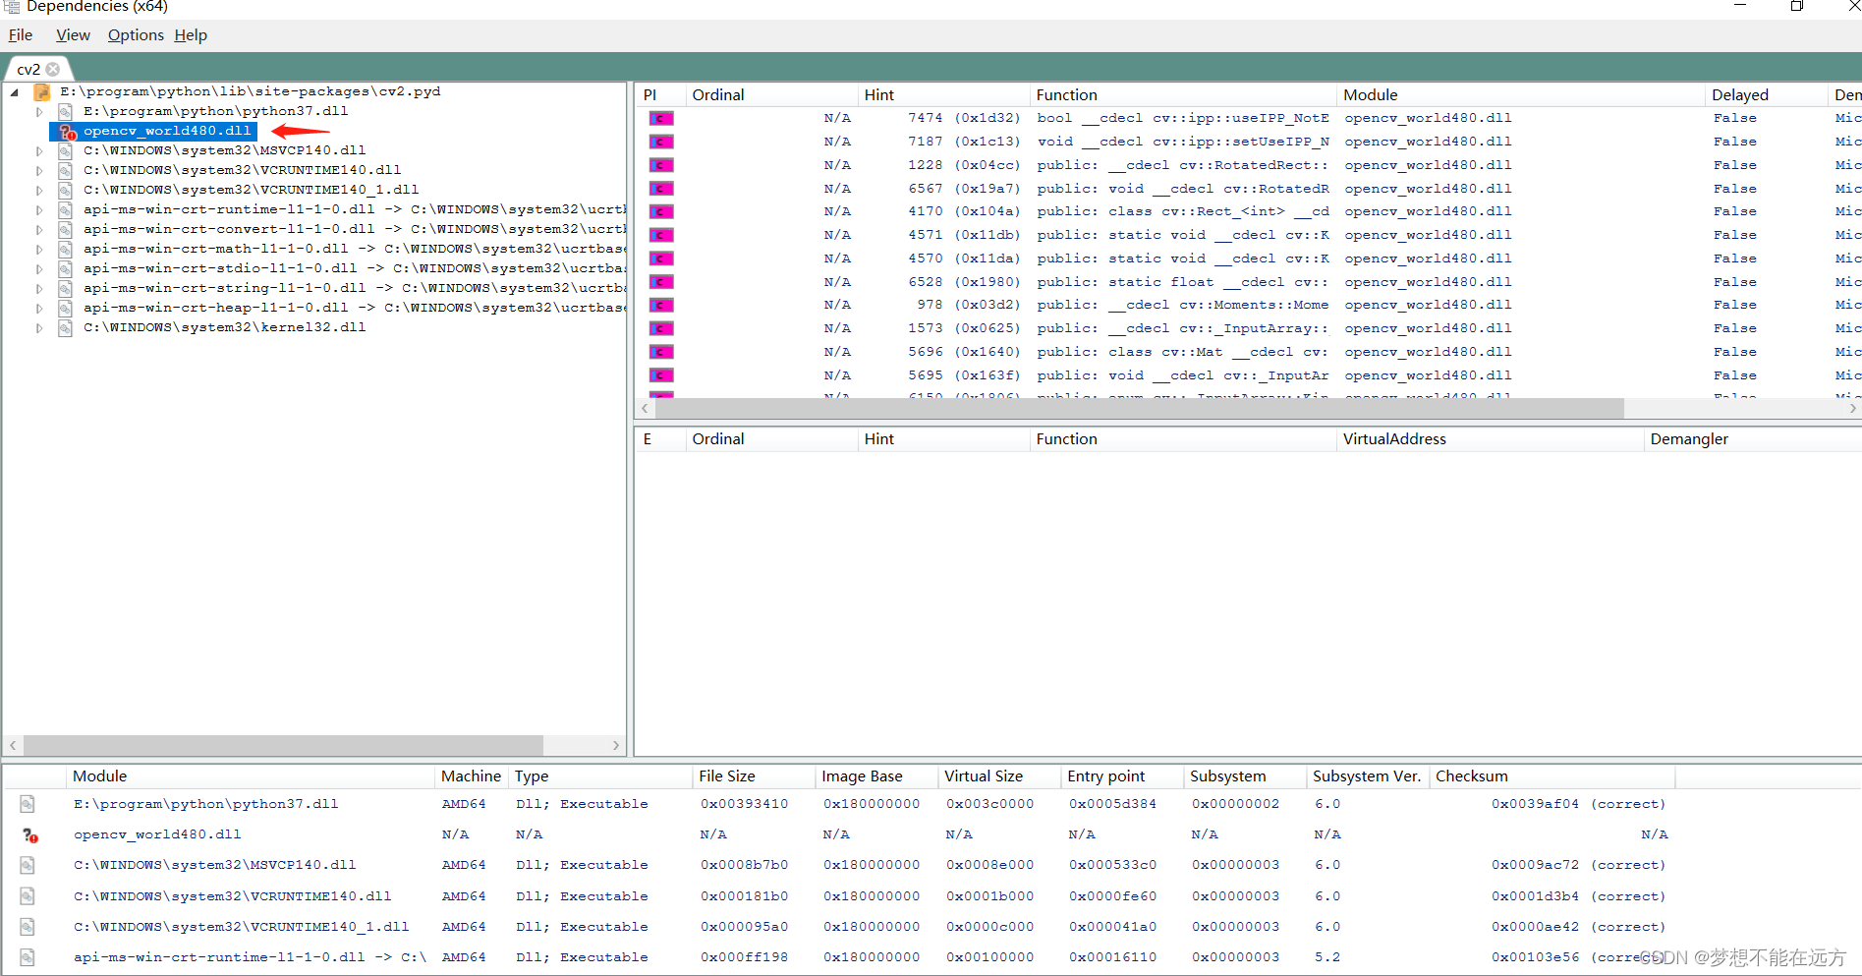Open the View menu
Viewport: 1862px width, 976px height.
72,34
